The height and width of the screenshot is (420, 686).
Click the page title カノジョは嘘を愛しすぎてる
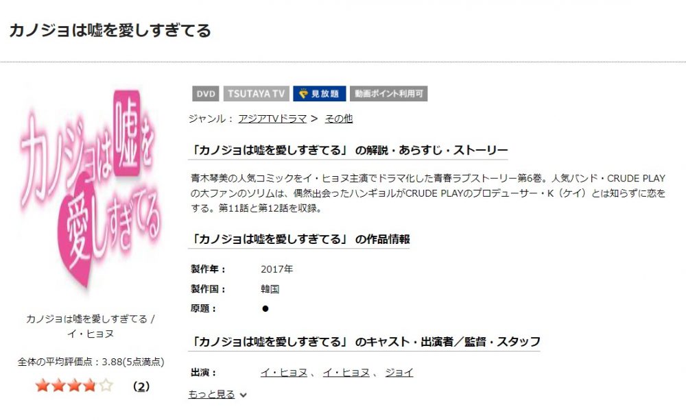[x=110, y=31]
